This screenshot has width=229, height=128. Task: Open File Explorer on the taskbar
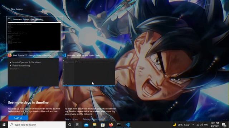(94, 125)
